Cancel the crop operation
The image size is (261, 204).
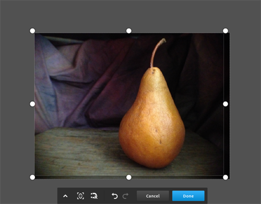pos(153,196)
